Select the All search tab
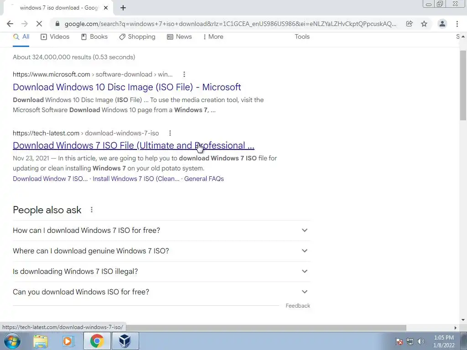 (x=21, y=36)
